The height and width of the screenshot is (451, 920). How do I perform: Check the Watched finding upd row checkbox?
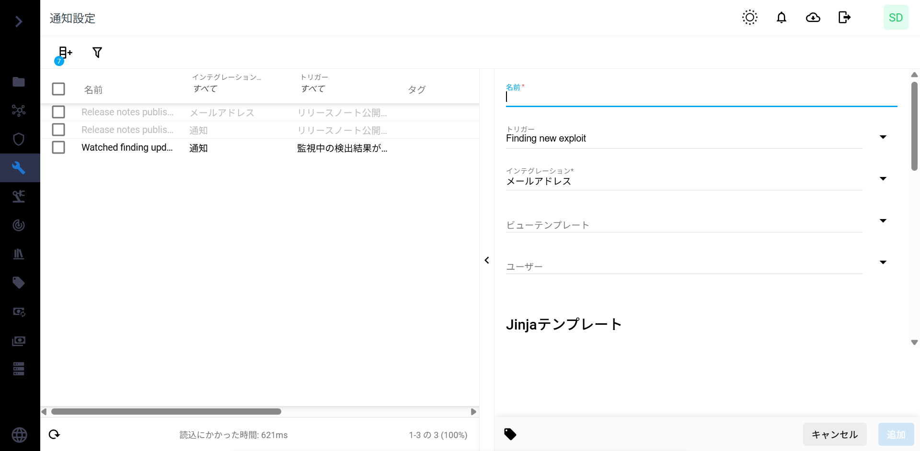[58, 147]
